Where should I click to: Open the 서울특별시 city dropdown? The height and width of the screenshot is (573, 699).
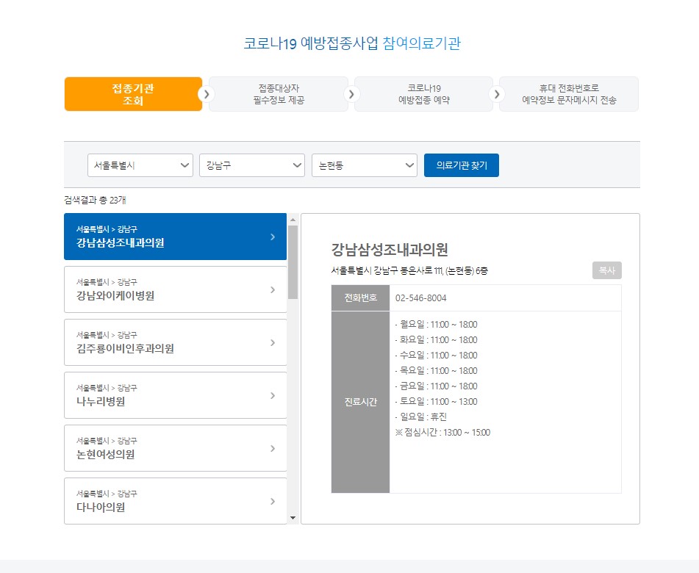(x=140, y=165)
